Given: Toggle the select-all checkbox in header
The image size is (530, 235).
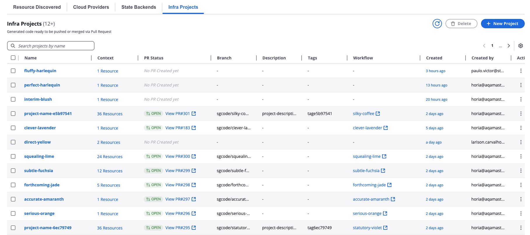Looking at the screenshot, I should pos(13,58).
